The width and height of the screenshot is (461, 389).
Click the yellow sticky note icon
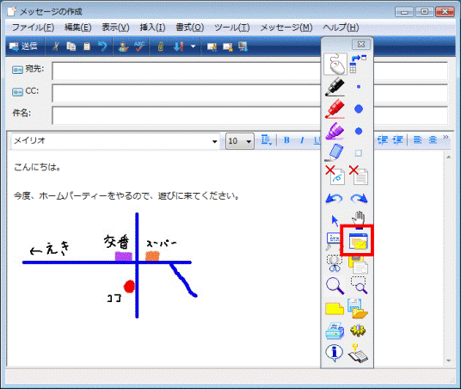335,309
